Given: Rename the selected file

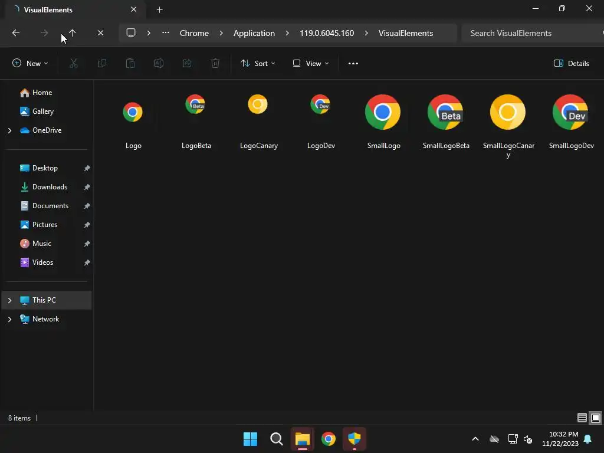Looking at the screenshot, I should point(159,64).
